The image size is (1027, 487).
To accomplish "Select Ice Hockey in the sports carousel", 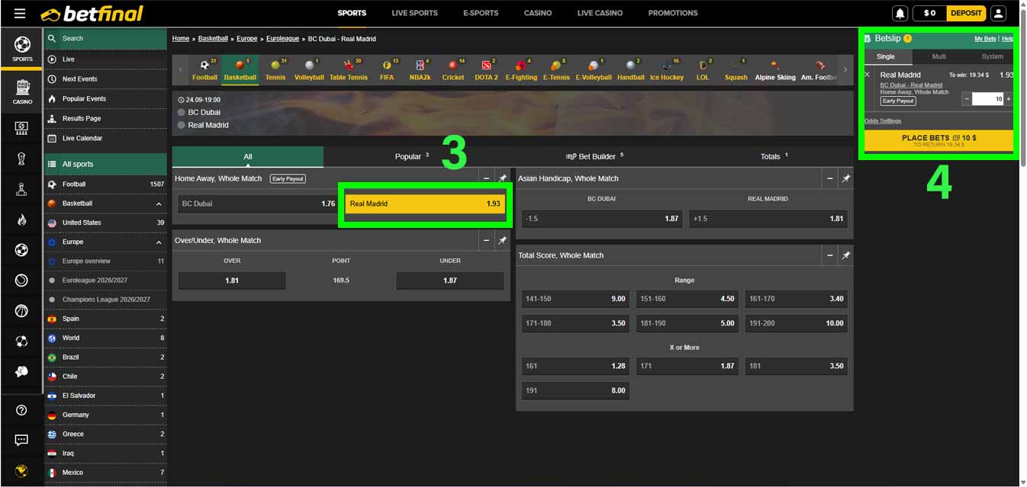I will point(667,70).
